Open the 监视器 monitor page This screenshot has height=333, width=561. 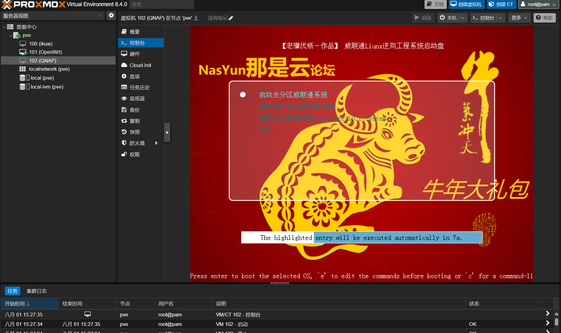(x=141, y=98)
